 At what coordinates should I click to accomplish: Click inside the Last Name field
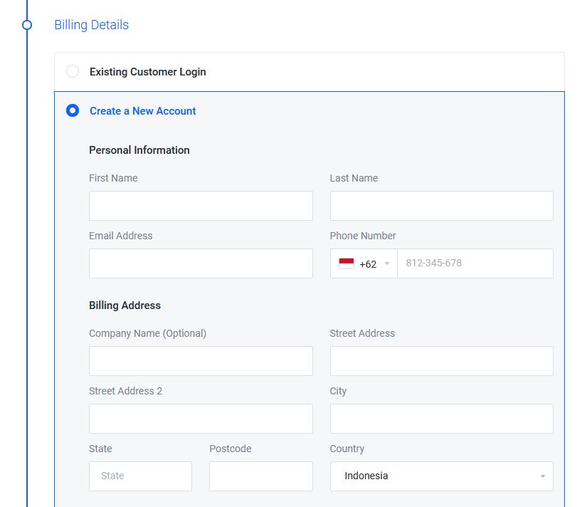441,205
